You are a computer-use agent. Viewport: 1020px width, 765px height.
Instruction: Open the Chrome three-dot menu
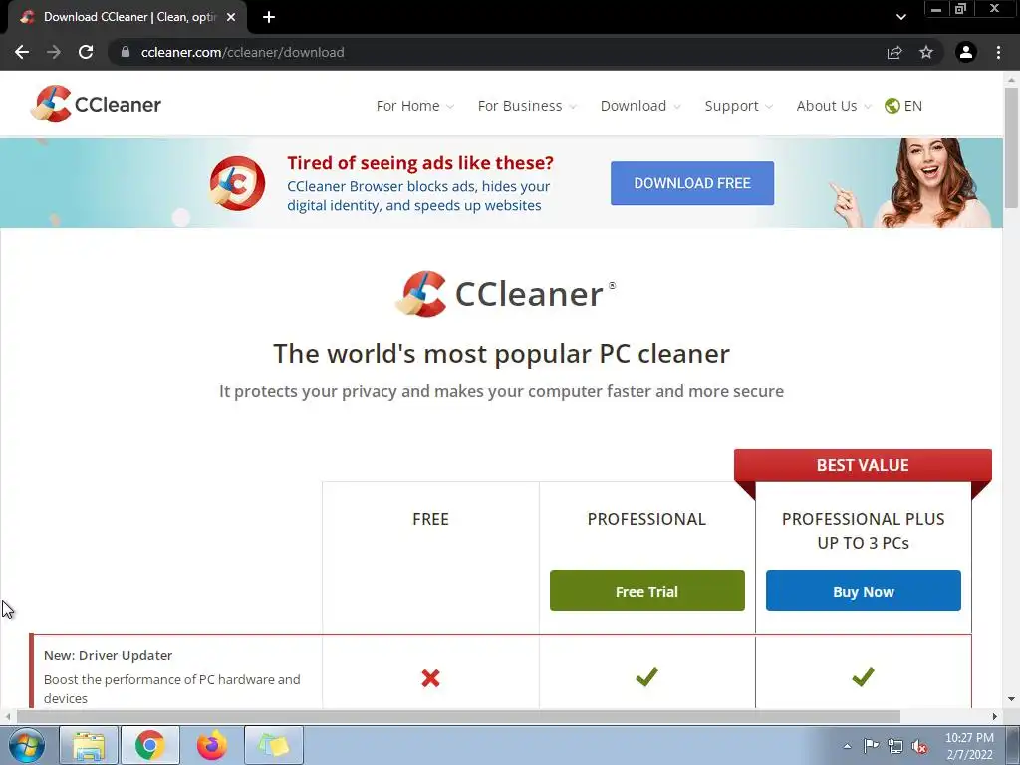coord(998,52)
